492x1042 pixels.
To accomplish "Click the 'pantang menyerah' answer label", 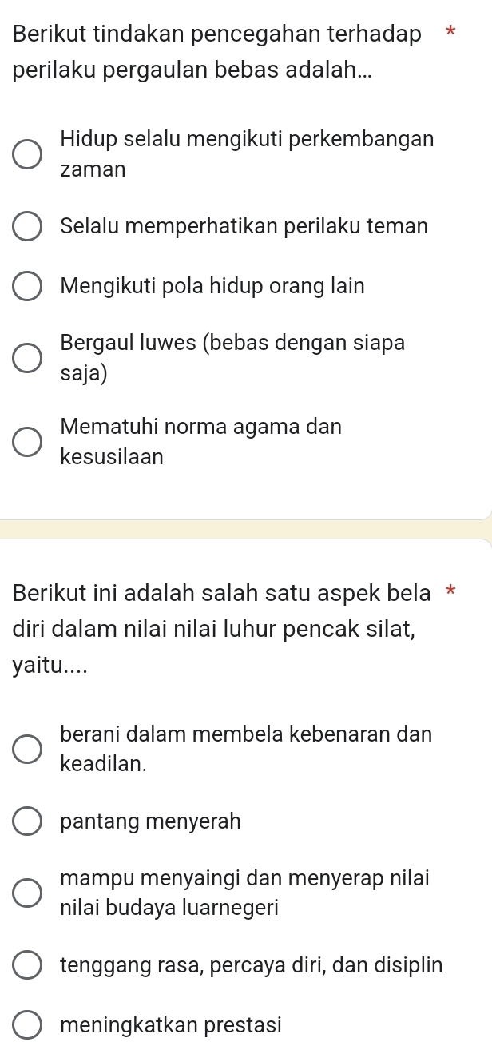I will 150,821.
